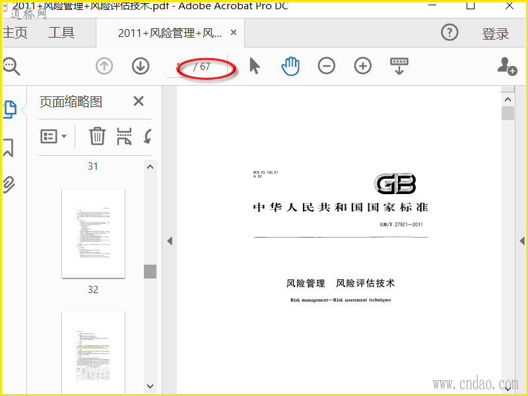Close the page thumbnails panel
Viewport: 528px width, 396px height.
(139, 101)
